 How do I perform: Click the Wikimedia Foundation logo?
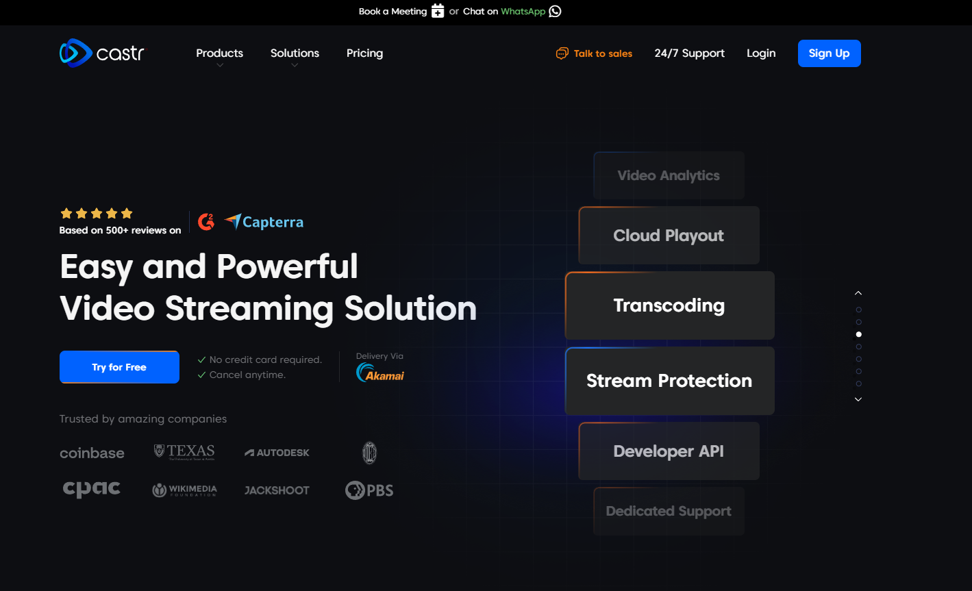(184, 490)
